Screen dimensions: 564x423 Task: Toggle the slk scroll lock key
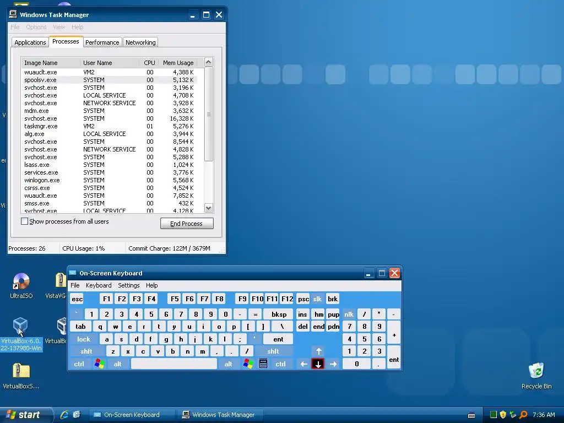[317, 299]
